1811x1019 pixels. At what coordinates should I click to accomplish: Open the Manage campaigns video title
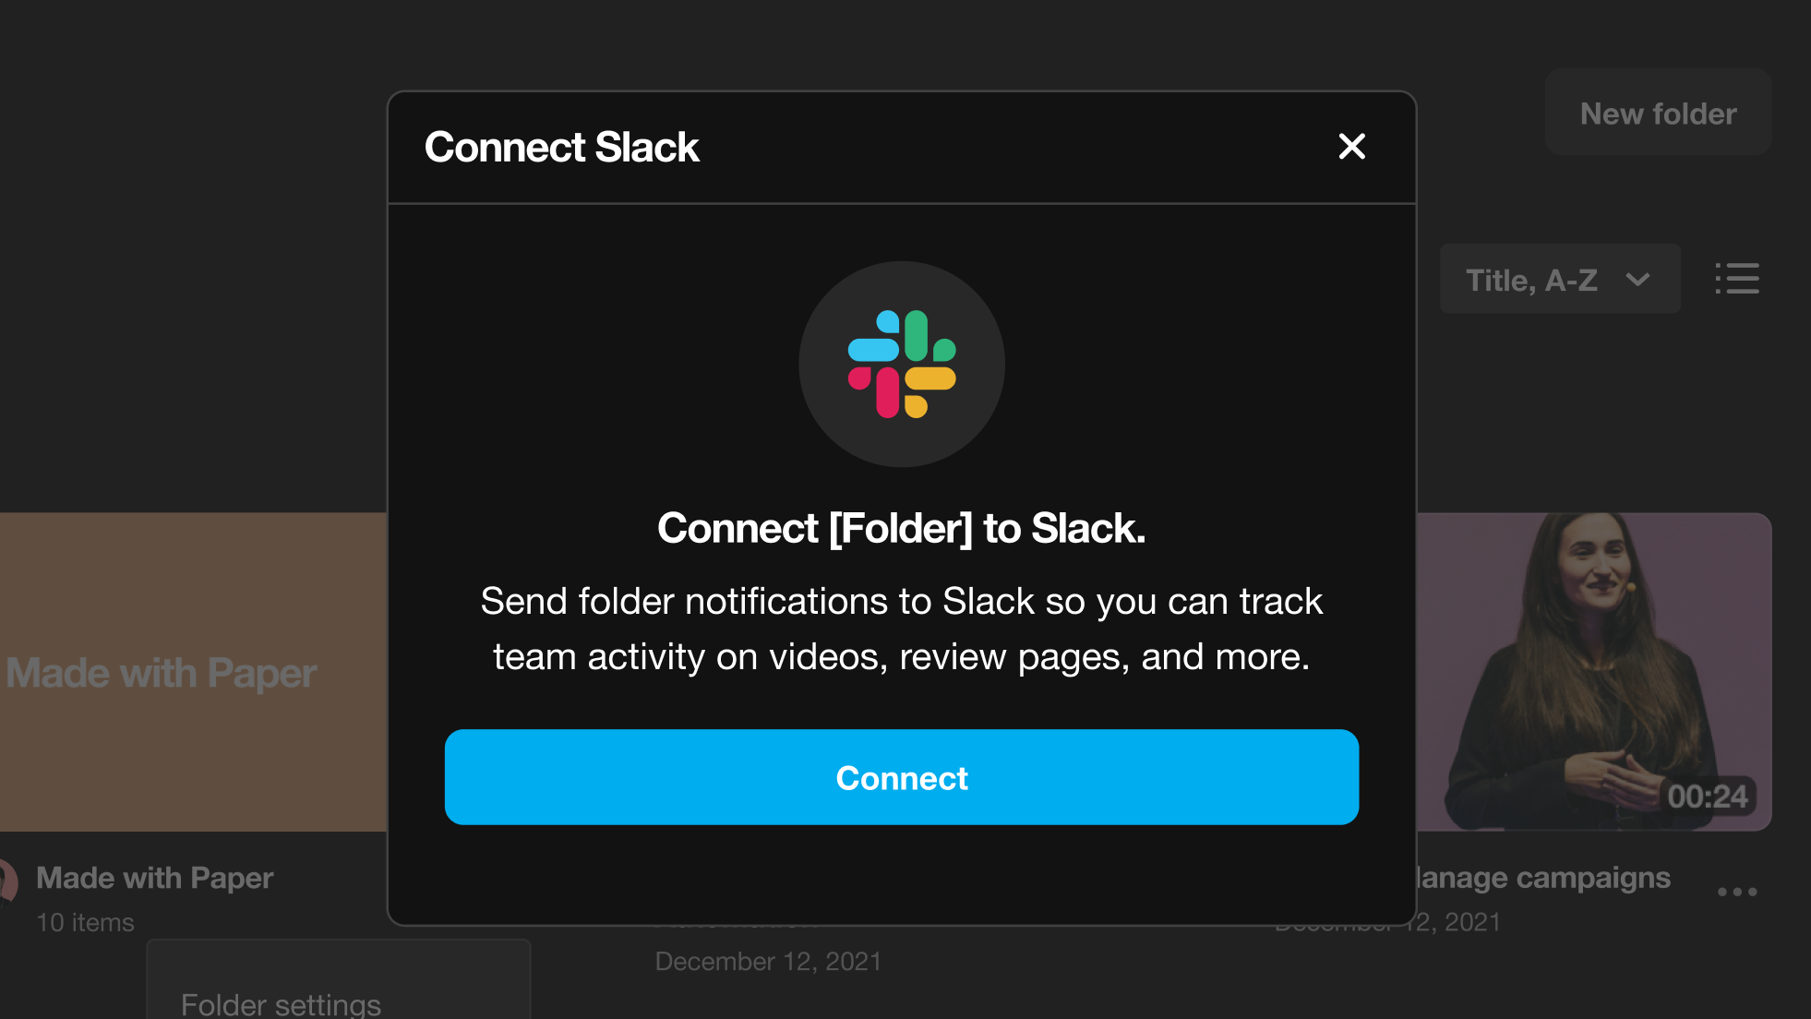tap(1543, 878)
